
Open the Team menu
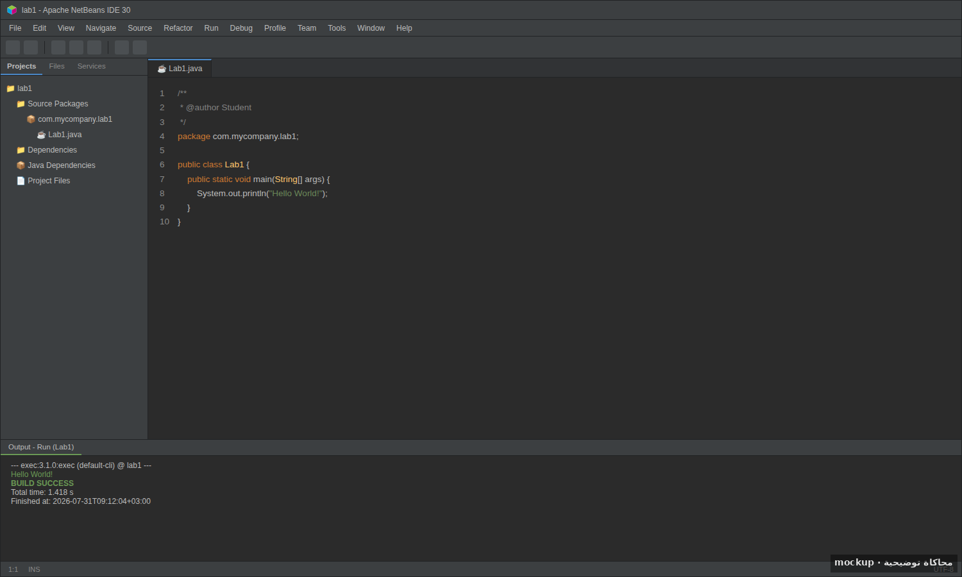point(307,28)
